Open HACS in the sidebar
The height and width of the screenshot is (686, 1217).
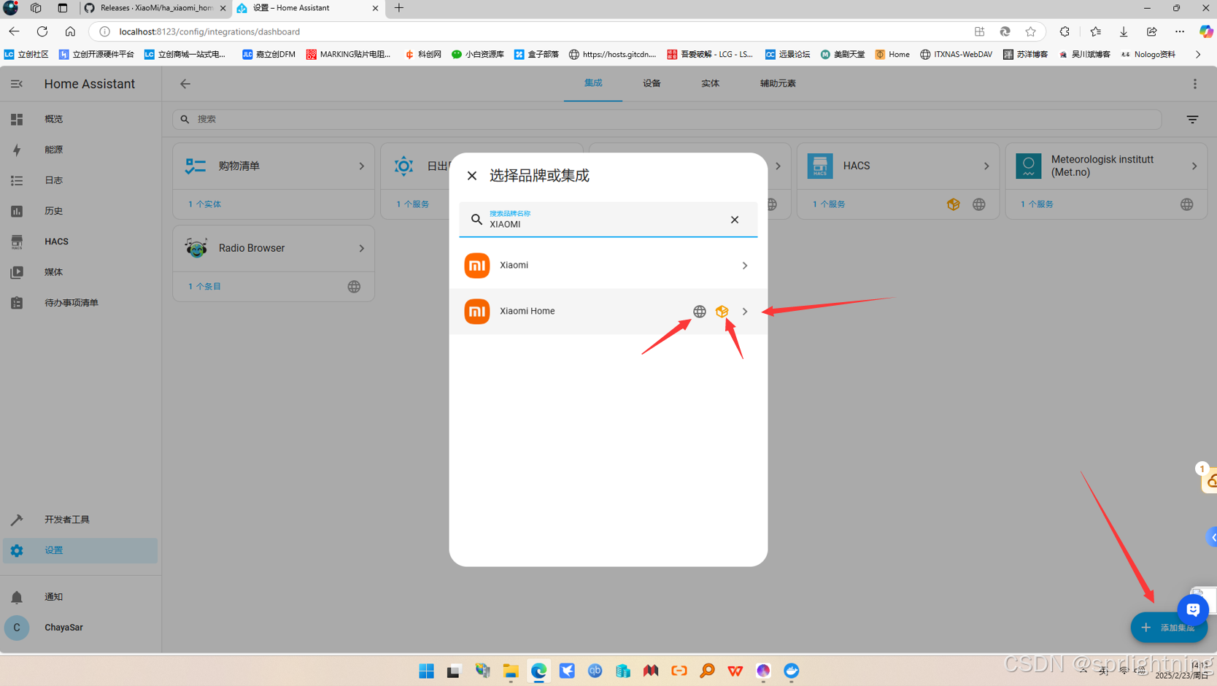[x=80, y=242]
